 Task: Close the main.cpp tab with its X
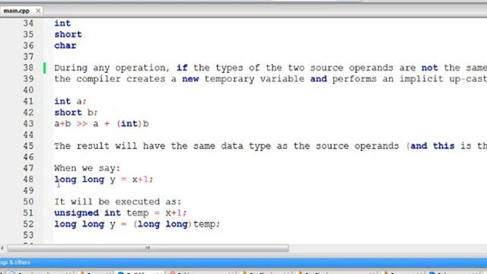(38, 11)
